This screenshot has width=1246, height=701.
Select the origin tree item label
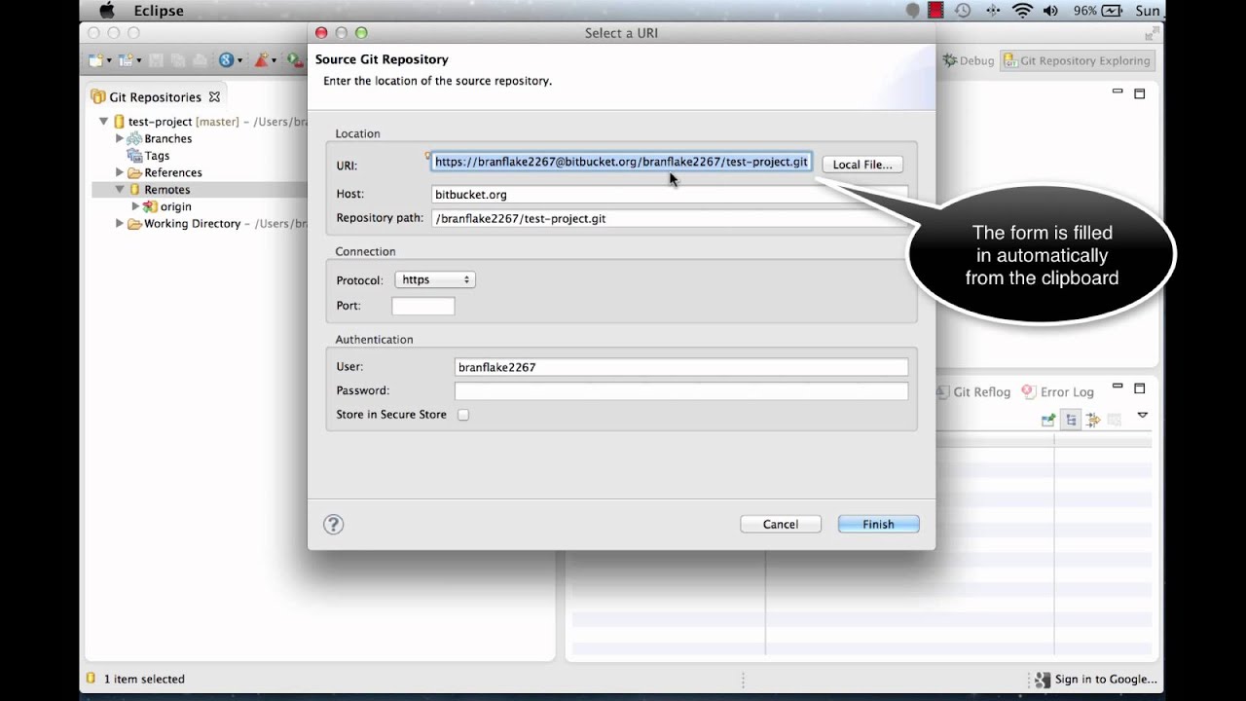point(176,206)
